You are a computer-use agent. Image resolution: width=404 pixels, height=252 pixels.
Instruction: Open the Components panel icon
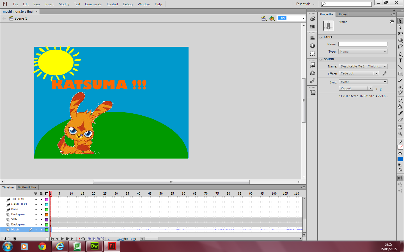pos(312,73)
